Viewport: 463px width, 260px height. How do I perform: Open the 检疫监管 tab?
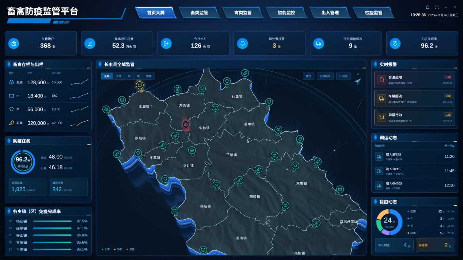[x=373, y=12]
